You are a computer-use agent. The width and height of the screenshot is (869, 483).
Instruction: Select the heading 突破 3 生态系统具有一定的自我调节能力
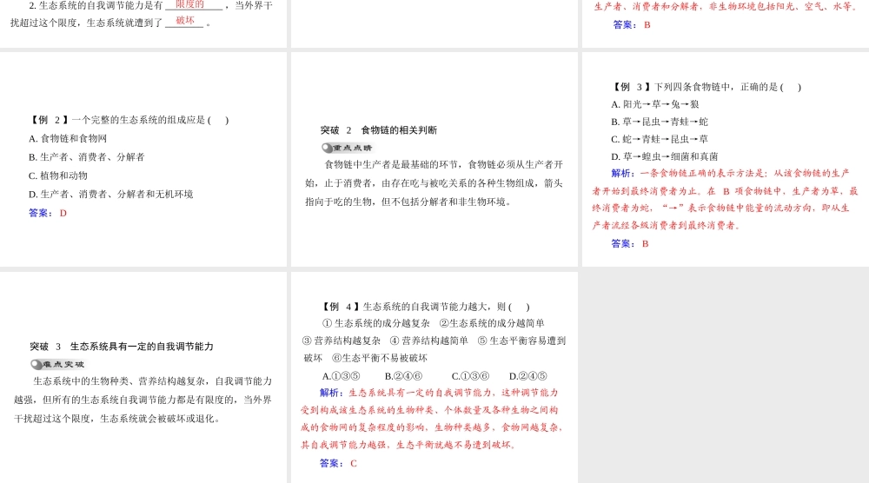pyautogui.click(x=122, y=347)
